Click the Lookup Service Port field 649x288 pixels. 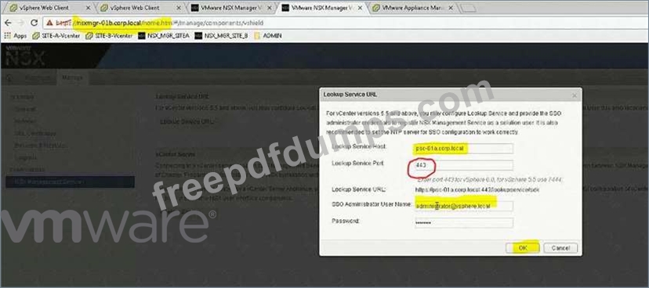(x=463, y=165)
